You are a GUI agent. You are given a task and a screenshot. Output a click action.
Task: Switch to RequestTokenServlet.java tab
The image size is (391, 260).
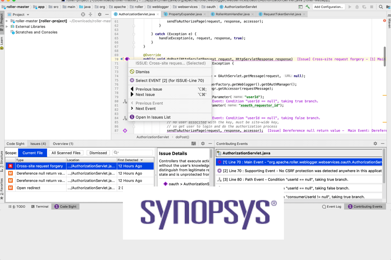[x=282, y=14]
